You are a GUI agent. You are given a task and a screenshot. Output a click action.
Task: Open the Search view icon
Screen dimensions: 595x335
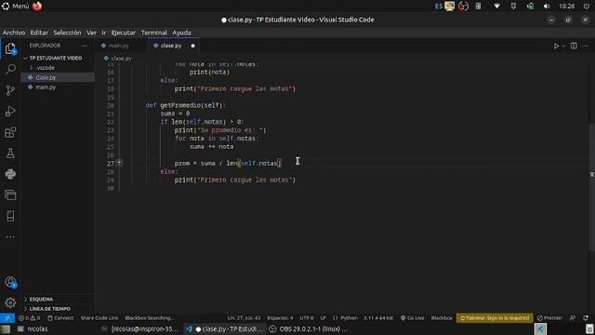10,69
